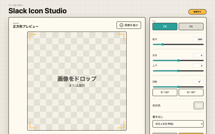The image size is (215, 134).
Task: Click the 書き出し label
Action: [158, 117]
